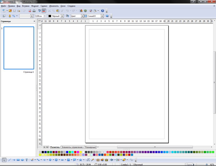Open the Формат menu
This screenshot has height=166, width=216.
[35, 6]
